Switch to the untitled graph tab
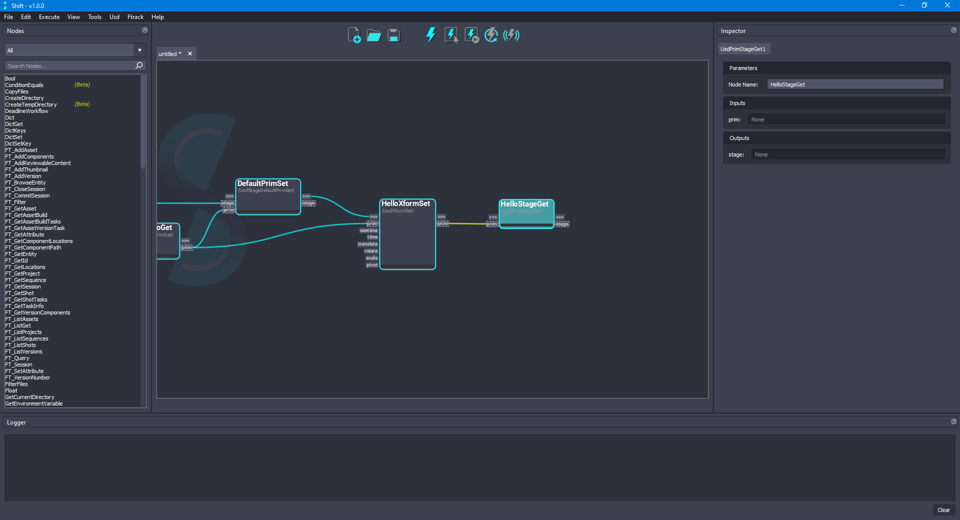The width and height of the screenshot is (960, 520). pyautogui.click(x=169, y=53)
